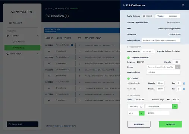Select Ver Calendario menu item

(22, 48)
